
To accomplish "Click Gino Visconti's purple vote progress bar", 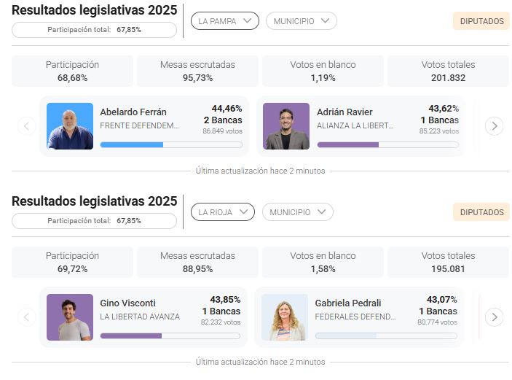I will pos(131,336).
